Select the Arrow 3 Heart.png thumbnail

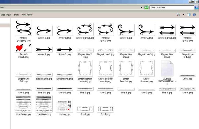(23, 48)
